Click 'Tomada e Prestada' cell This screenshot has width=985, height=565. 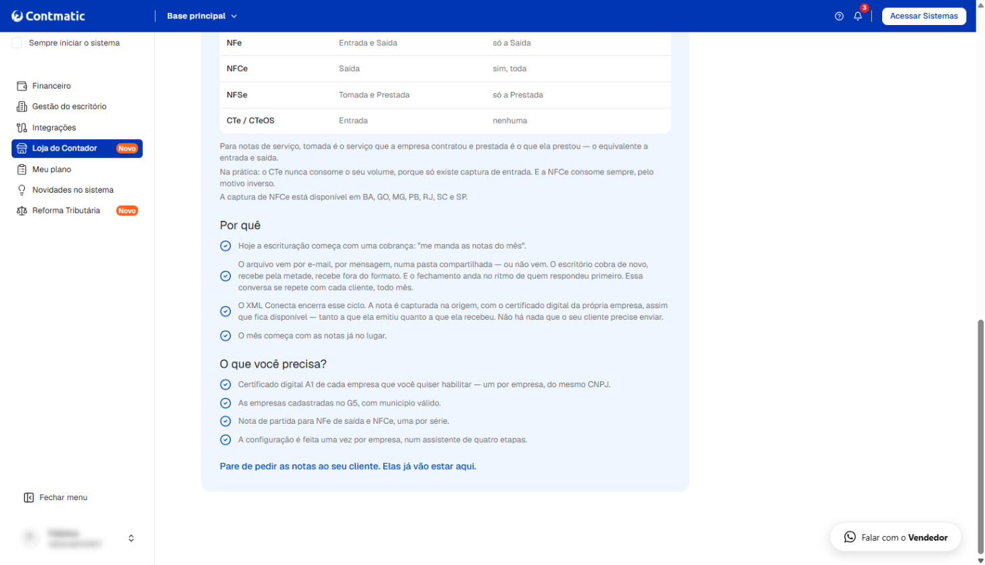tap(374, 95)
